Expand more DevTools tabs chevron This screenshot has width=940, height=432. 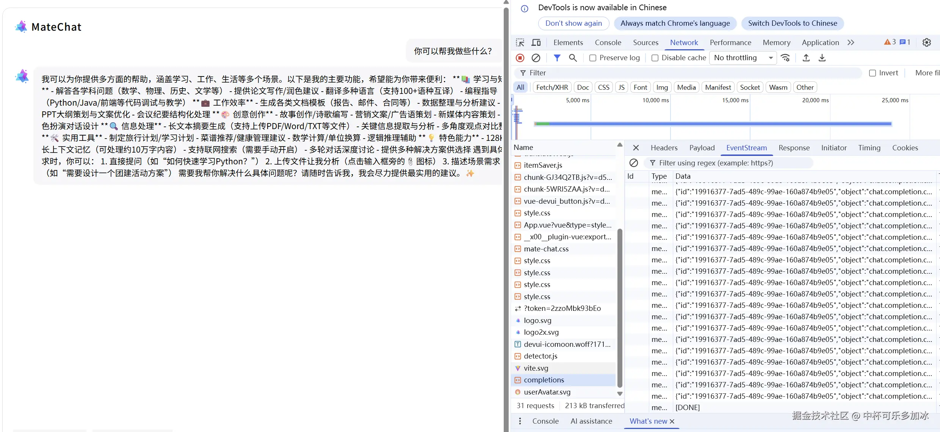pos(851,42)
